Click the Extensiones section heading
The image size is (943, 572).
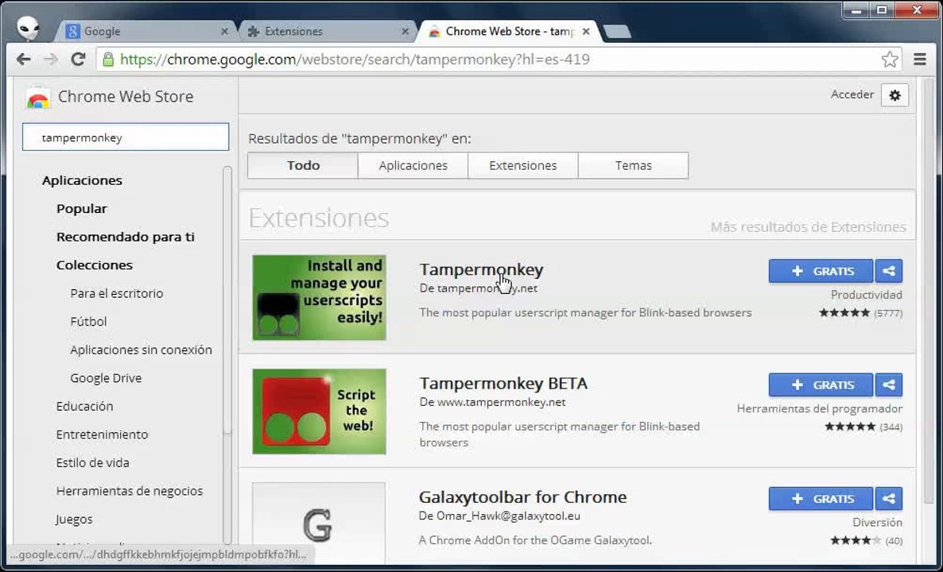coord(319,218)
